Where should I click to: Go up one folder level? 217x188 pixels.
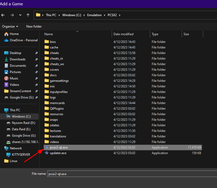[28, 15]
